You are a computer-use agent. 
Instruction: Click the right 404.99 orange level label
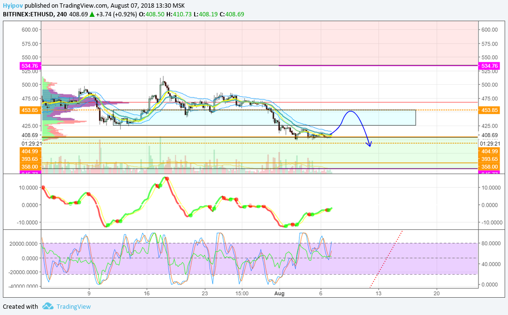click(490, 151)
